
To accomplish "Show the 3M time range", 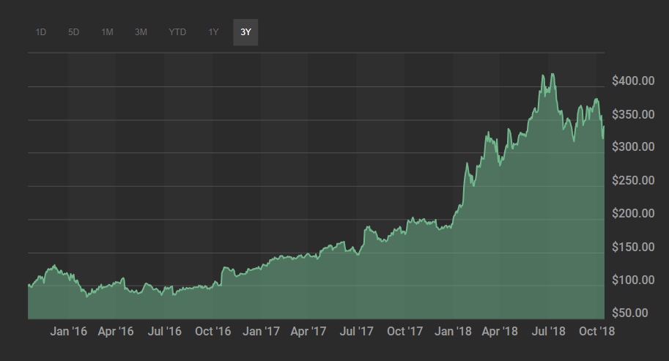I will 141,32.
